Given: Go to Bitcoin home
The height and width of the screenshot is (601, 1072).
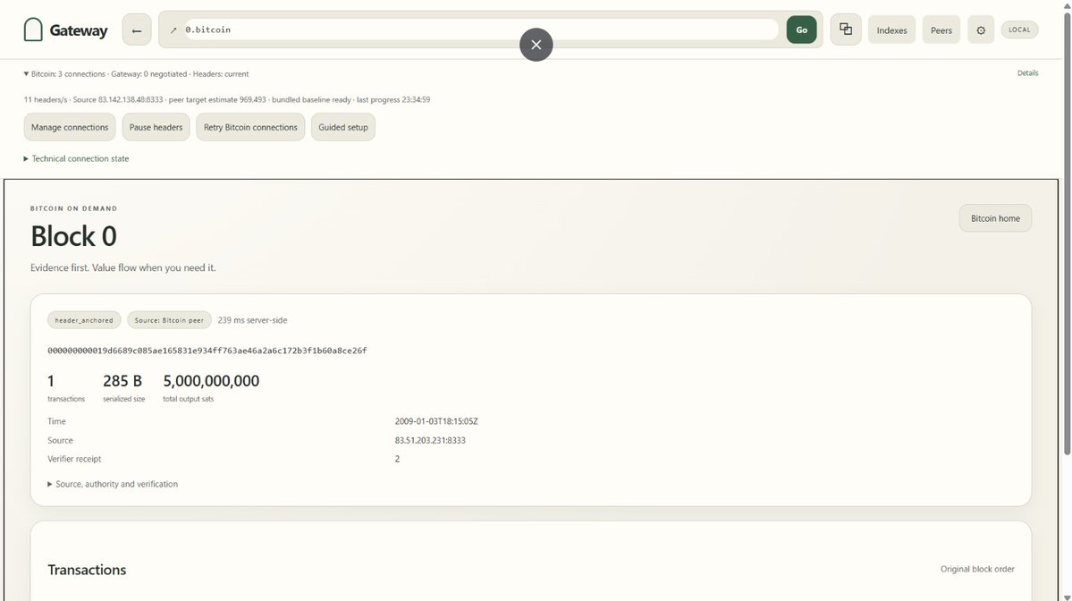Looking at the screenshot, I should click(995, 218).
